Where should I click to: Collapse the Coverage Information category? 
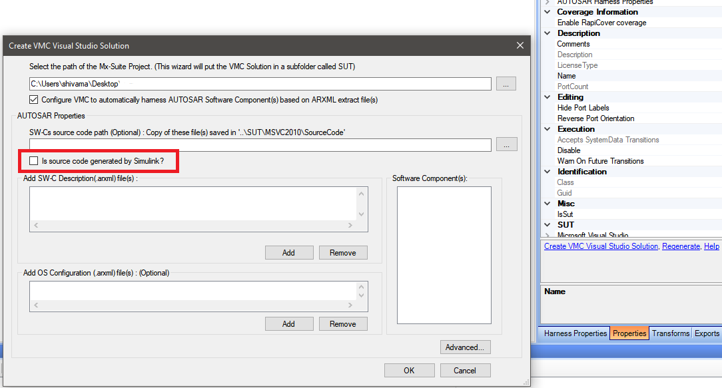coord(547,12)
